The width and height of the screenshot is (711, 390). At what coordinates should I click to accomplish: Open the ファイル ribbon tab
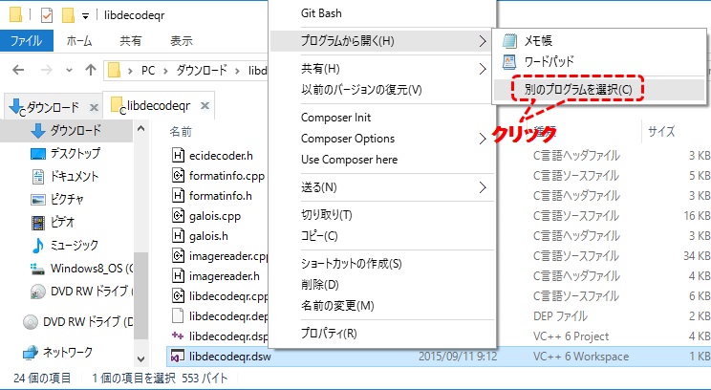pos(28,41)
